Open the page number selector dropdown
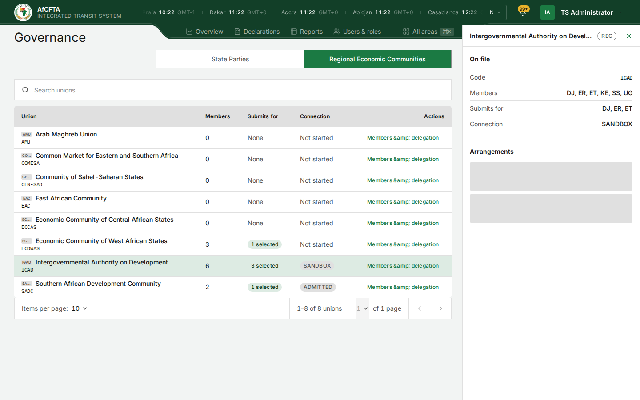The width and height of the screenshot is (640, 400). (x=363, y=308)
